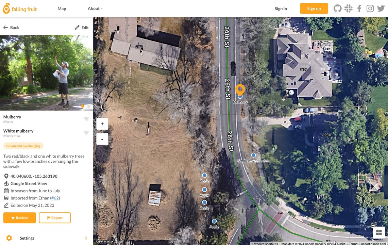The image size is (388, 245).
Task: Click "In season from June to July" text
Action: 35,191
